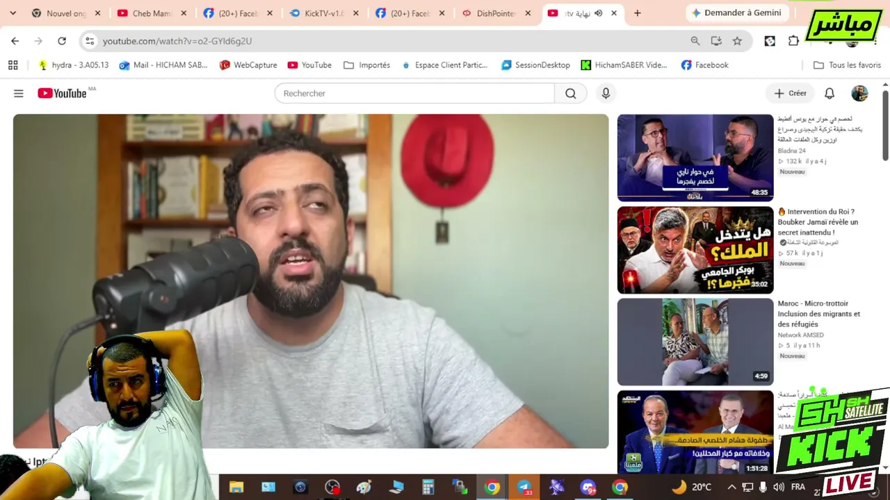Open the 48:35 Bladna 24 video thumbnail
Viewport: 890px width, 500px height.
coord(695,158)
